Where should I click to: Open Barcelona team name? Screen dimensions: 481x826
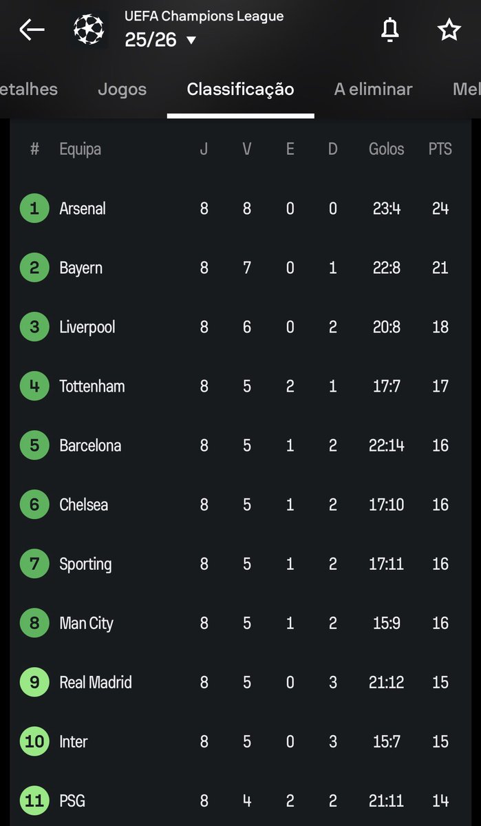pos(90,445)
